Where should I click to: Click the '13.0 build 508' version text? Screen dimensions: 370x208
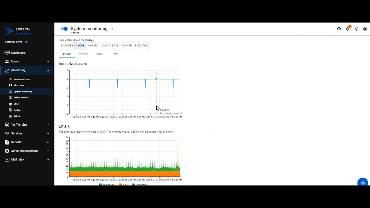(24, 34)
